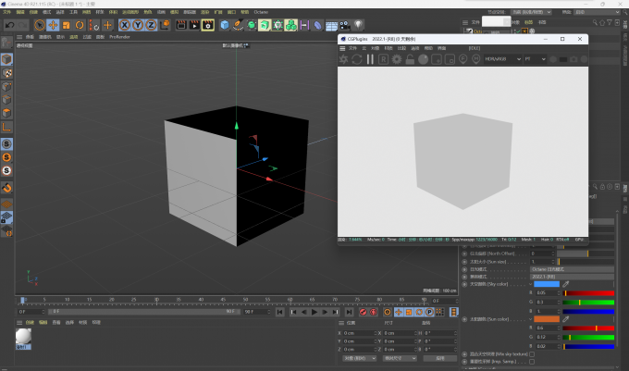This screenshot has height=371, width=629.
Task: Click first menu item in Live Viewer menu bar
Action: (x=352, y=48)
